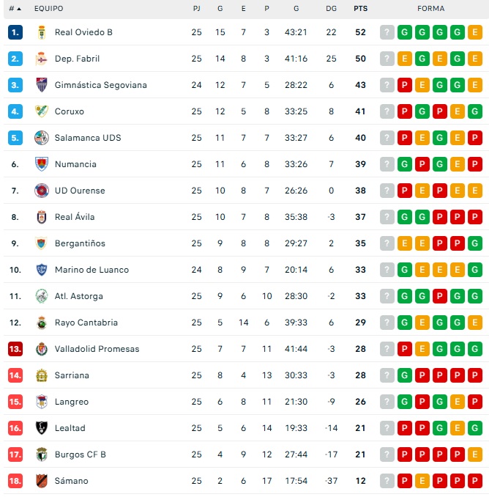The height and width of the screenshot is (497, 489).
Task: Click the Dep. Fabril team crest
Action: coord(41,59)
